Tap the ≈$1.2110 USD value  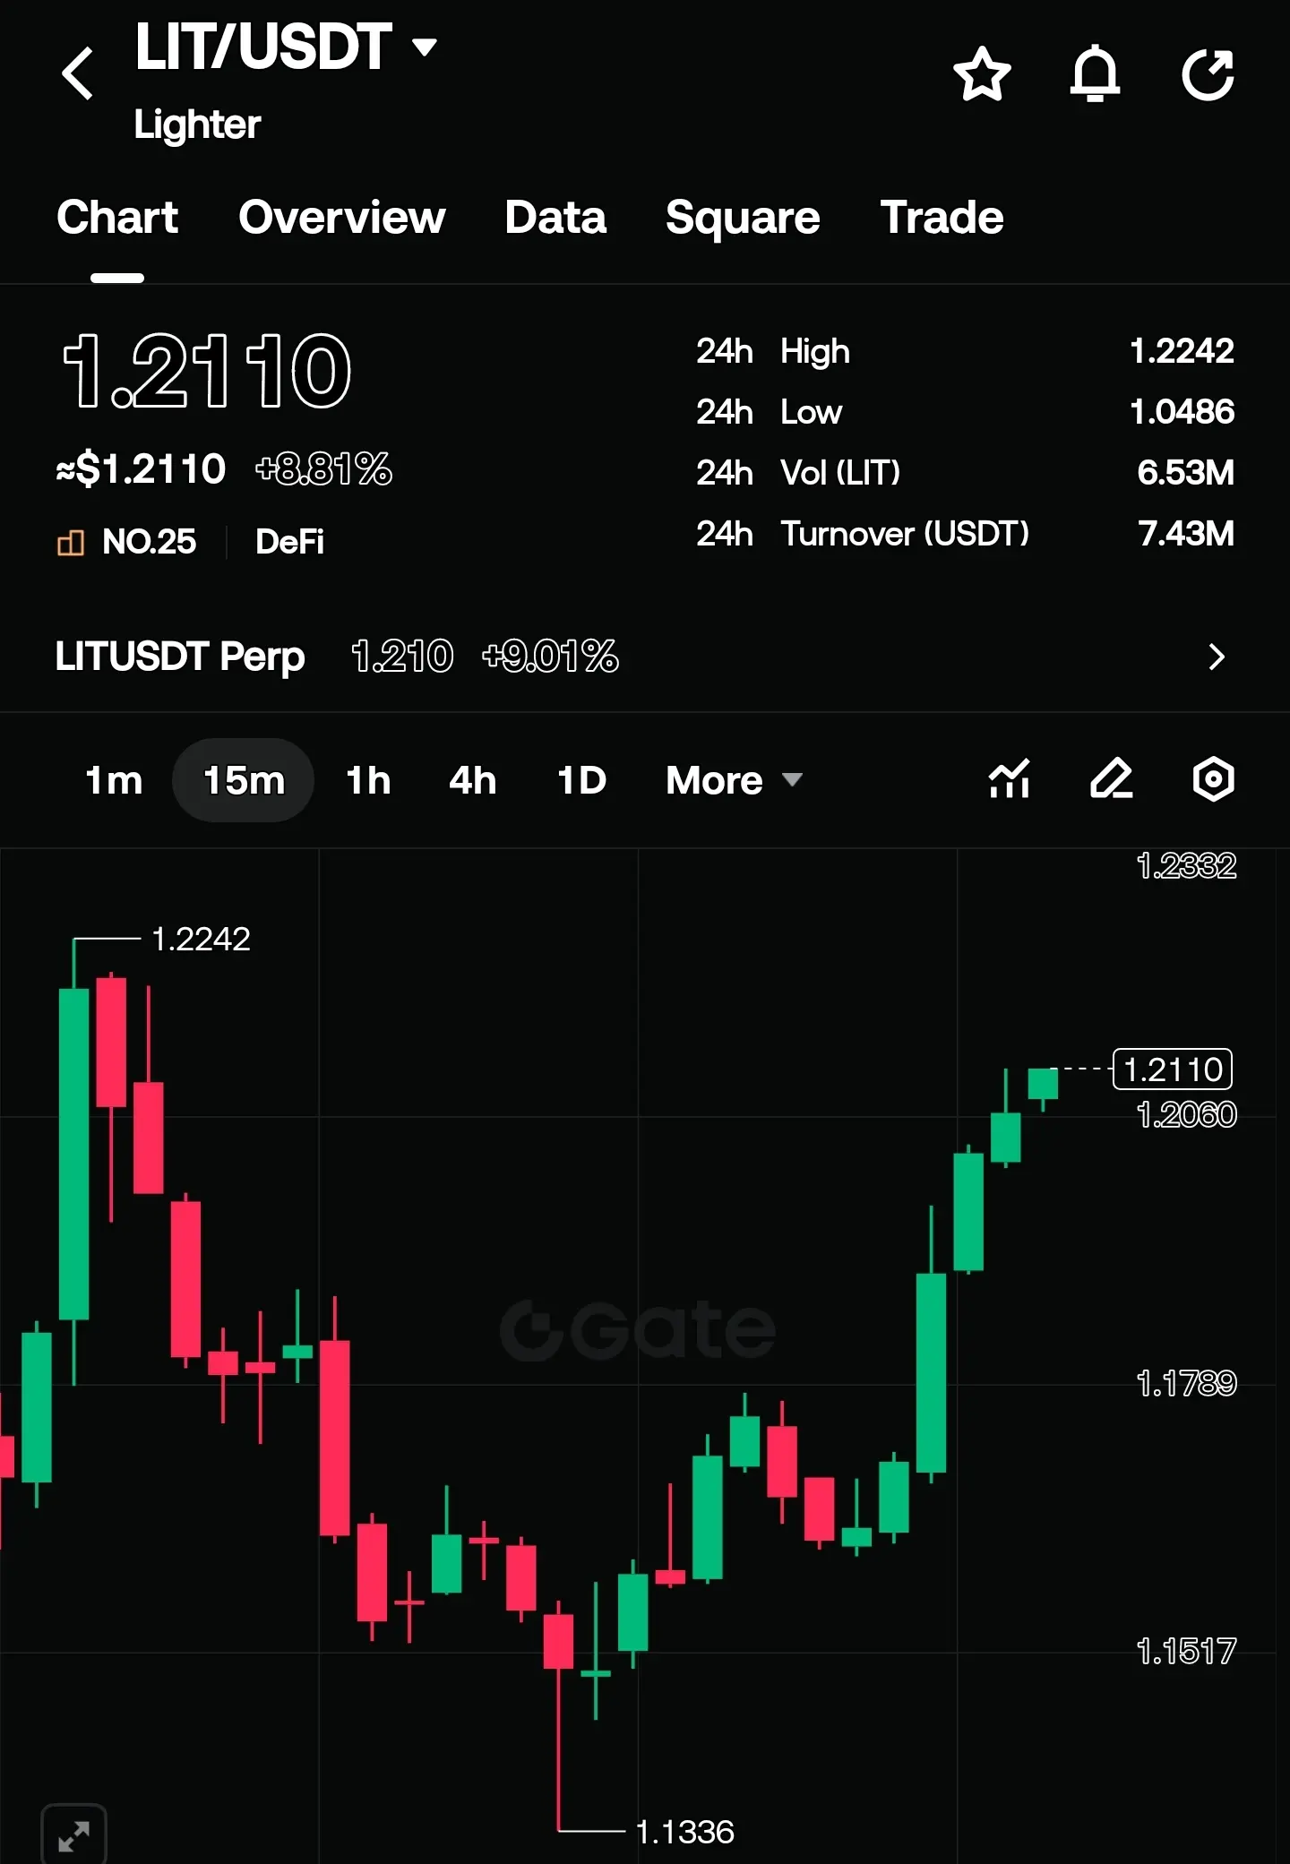141,468
